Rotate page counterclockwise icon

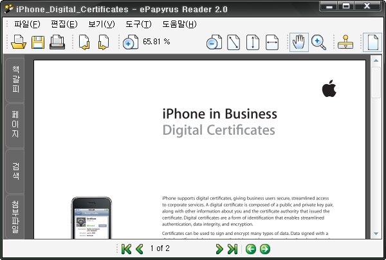[84, 42]
